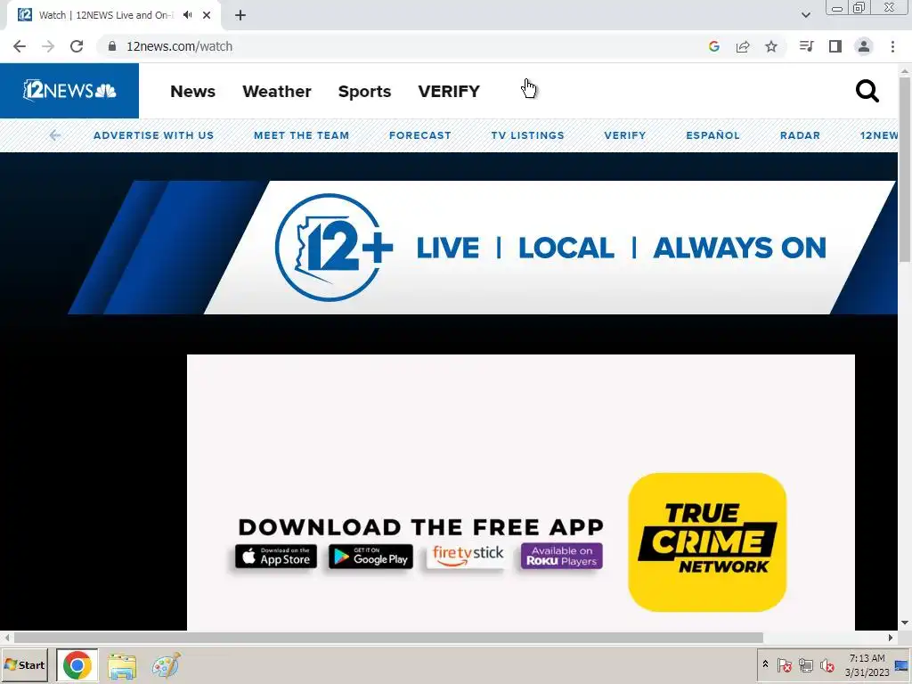Open the Windows Start button
The height and width of the screenshot is (684, 912).
(x=24, y=664)
